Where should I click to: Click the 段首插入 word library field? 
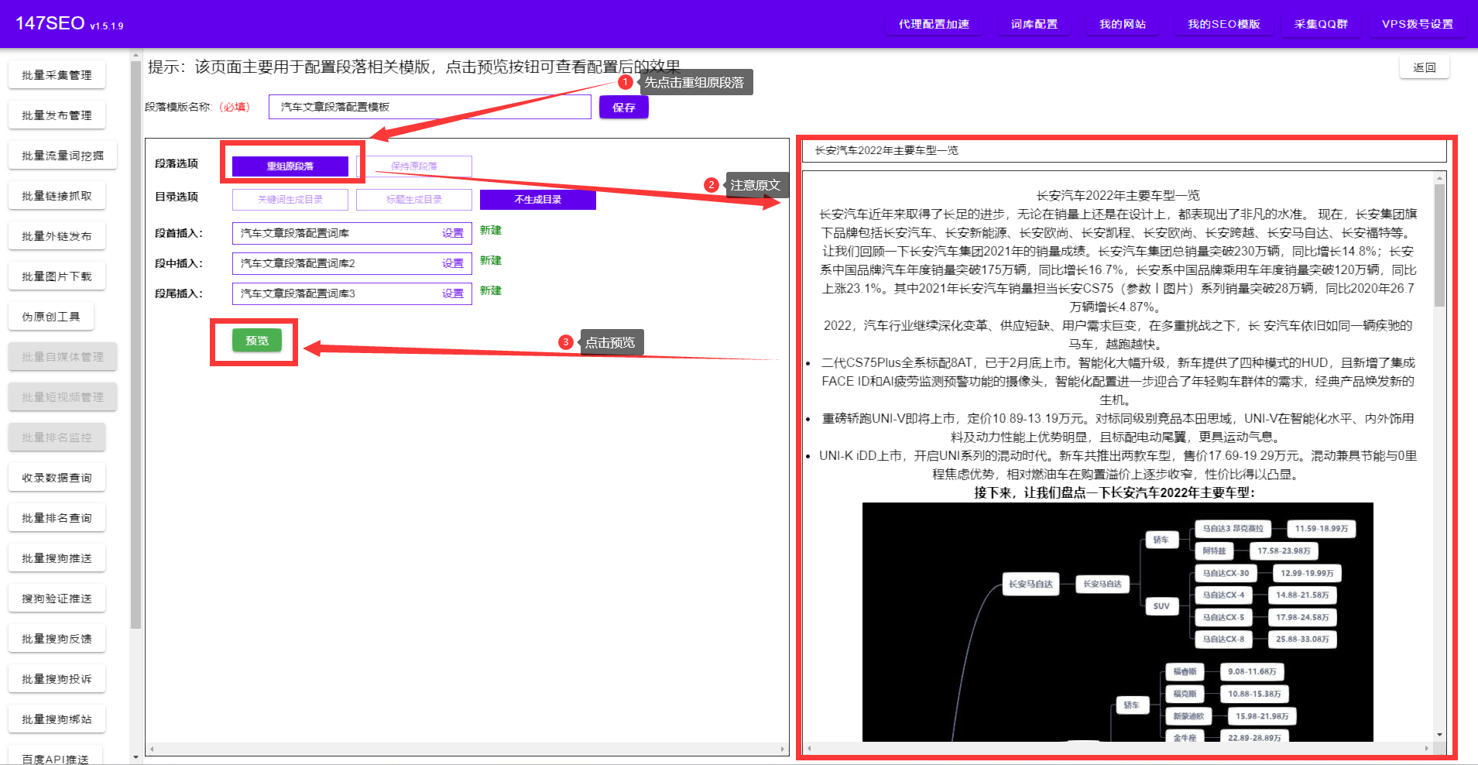[352, 233]
